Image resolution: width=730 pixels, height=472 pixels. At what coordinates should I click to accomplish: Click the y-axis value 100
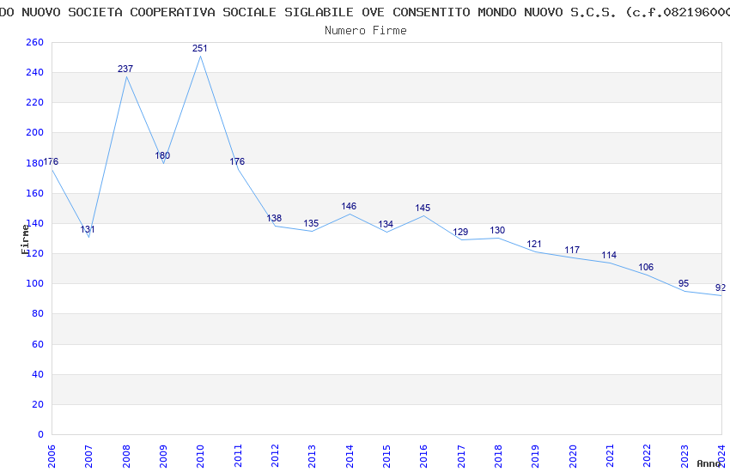point(35,284)
